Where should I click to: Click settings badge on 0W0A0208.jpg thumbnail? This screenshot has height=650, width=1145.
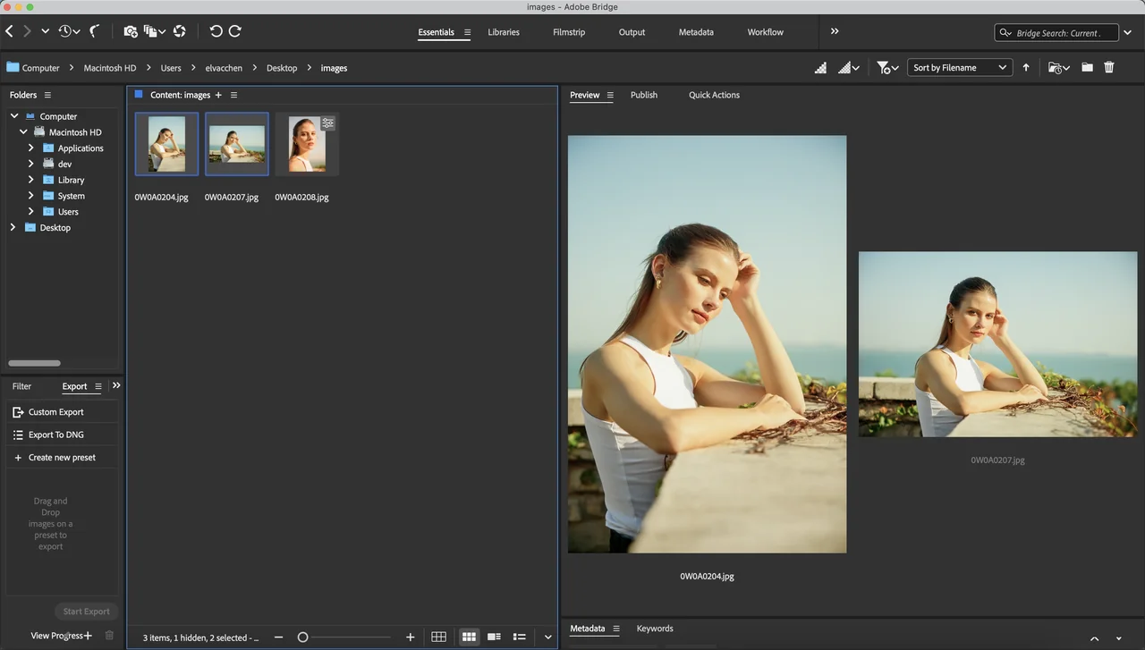(328, 123)
